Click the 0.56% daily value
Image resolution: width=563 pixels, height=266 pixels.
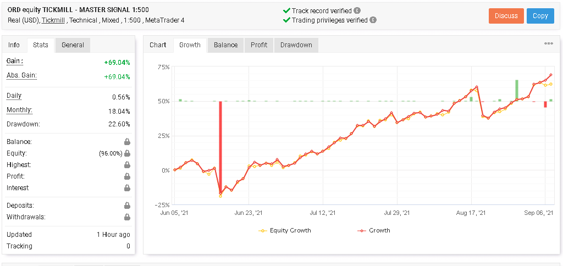[123, 97]
